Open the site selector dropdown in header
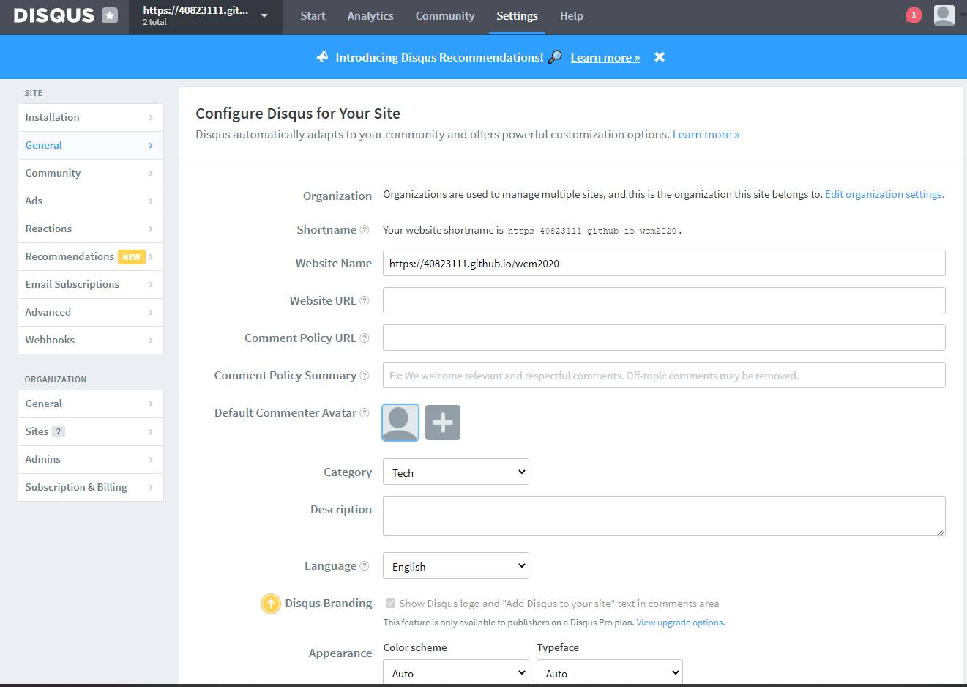Image resolution: width=967 pixels, height=687 pixels. click(206, 16)
